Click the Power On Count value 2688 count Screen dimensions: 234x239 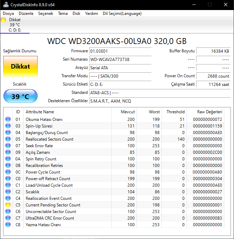(x=213, y=76)
